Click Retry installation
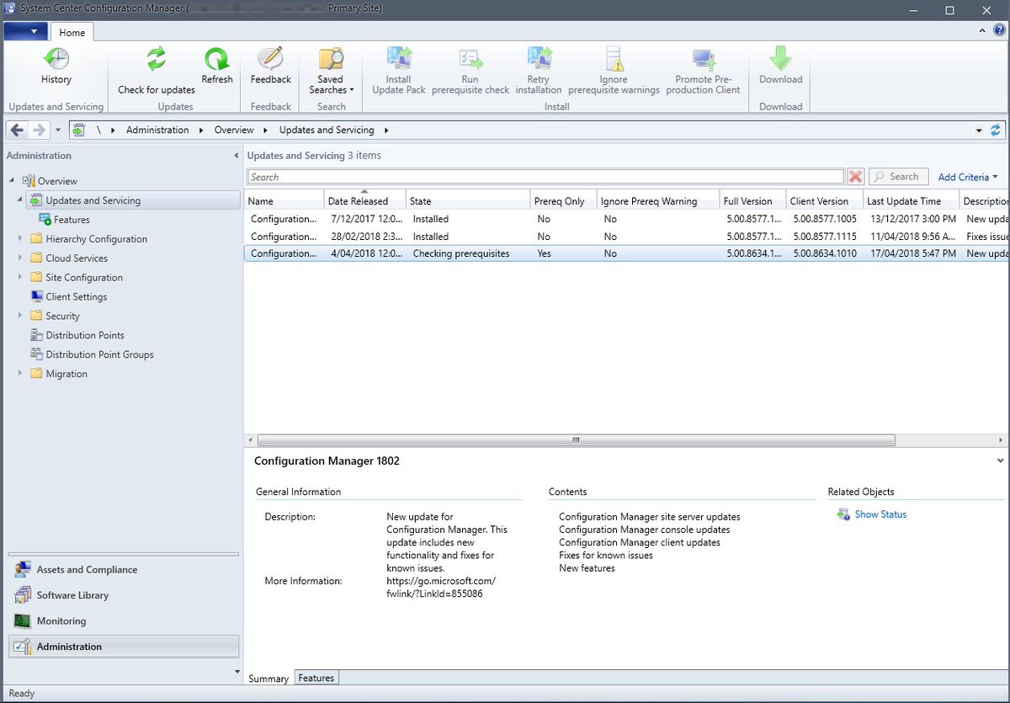1010x703 pixels. click(539, 72)
